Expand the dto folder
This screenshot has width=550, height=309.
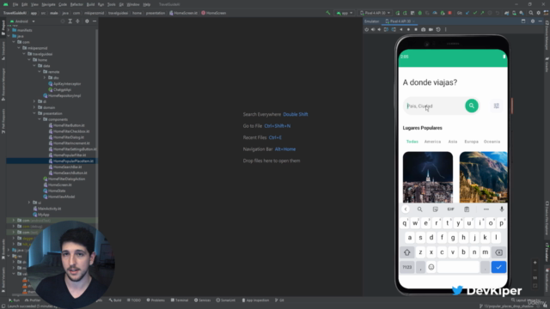click(x=45, y=77)
